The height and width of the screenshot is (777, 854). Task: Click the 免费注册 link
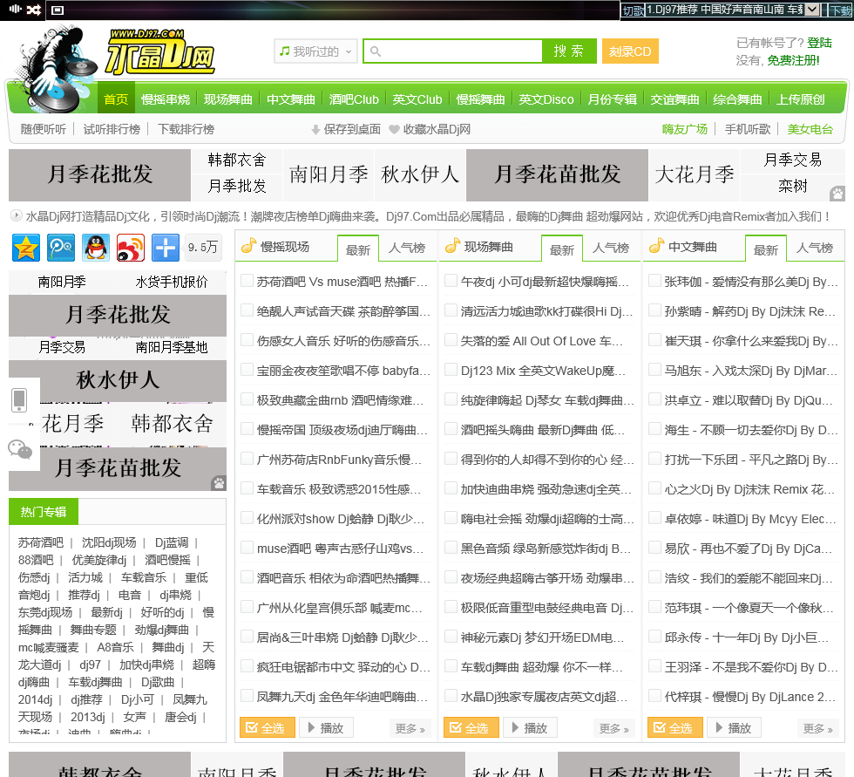tap(793, 60)
